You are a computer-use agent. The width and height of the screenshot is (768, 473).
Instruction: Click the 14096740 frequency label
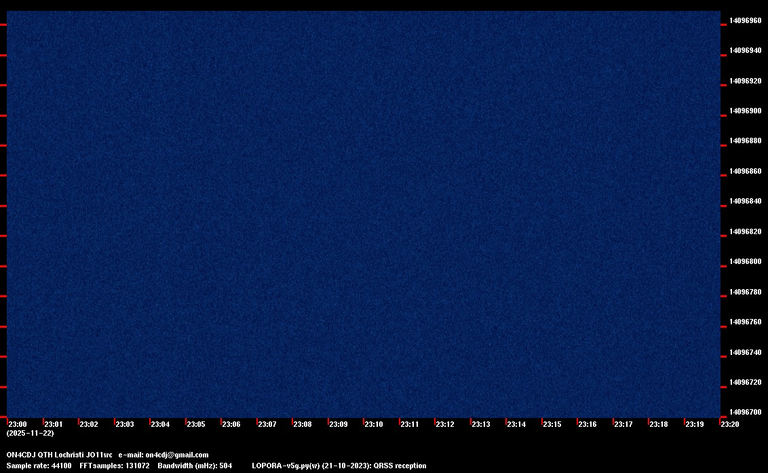(x=746, y=352)
